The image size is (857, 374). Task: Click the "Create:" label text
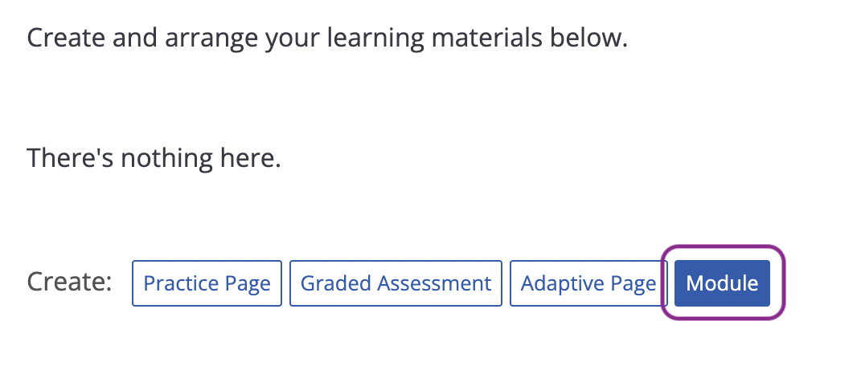(x=69, y=282)
